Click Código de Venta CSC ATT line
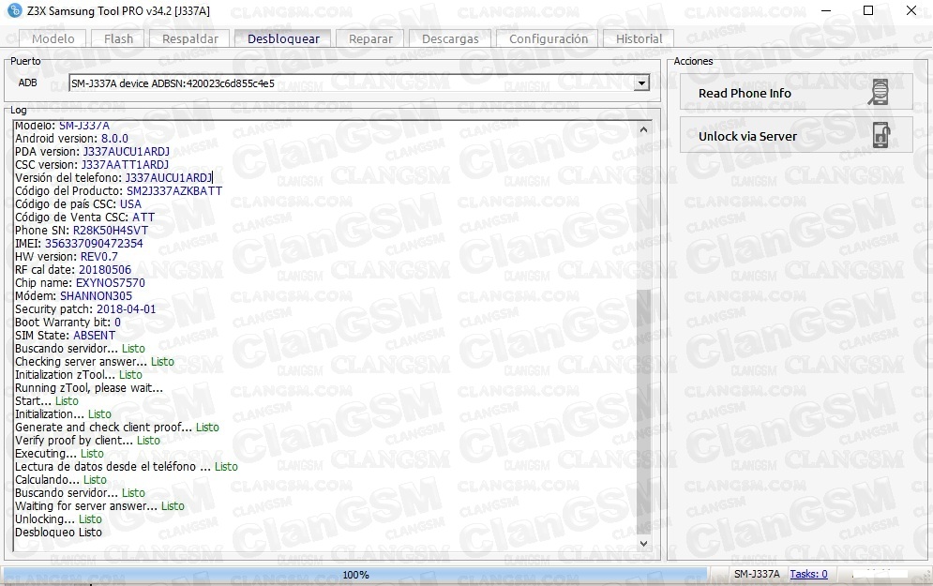The height and width of the screenshot is (586, 933). point(84,218)
